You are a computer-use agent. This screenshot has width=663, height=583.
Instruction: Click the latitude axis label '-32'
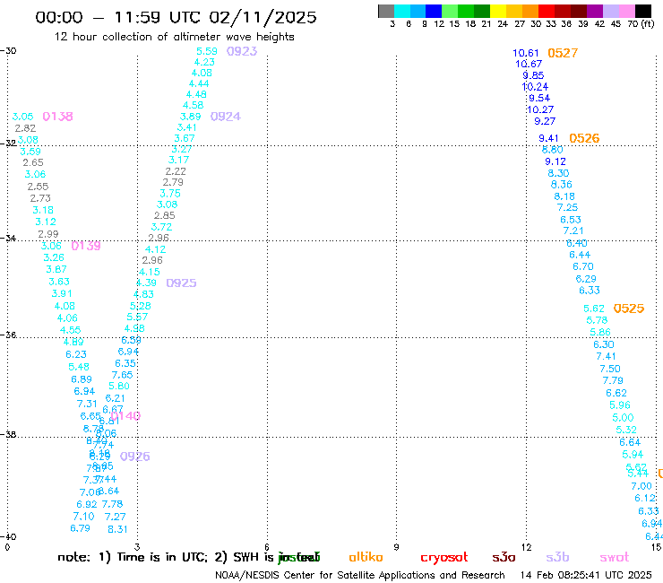click(8, 144)
